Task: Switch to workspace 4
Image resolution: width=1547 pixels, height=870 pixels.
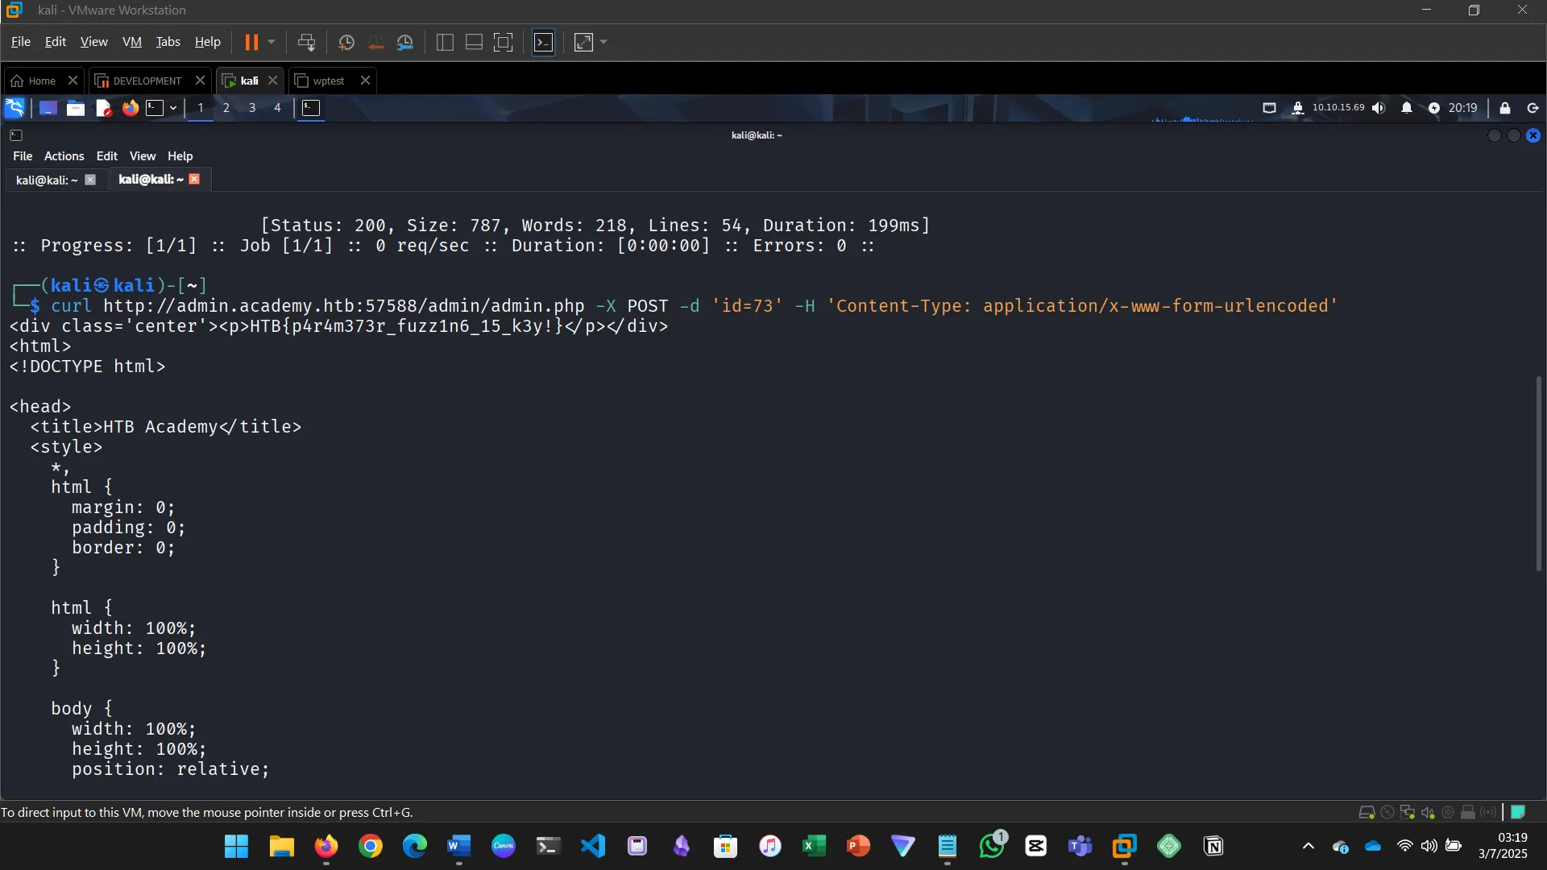Action: coord(277,107)
